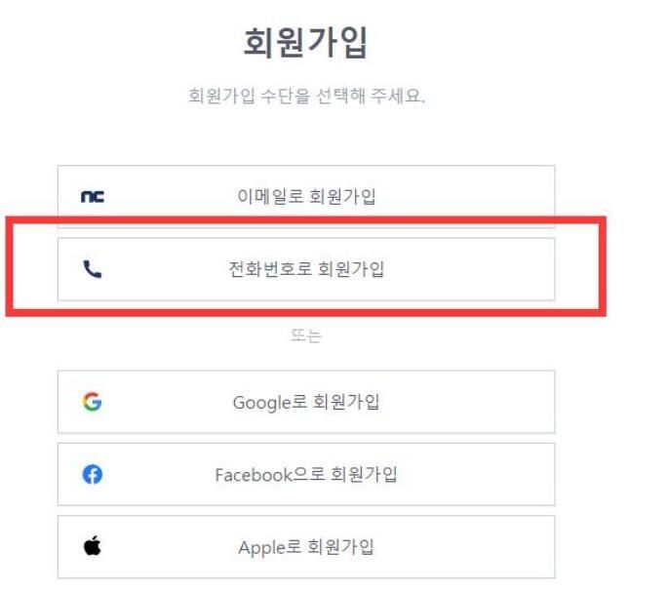Click the 또는 divider text
The width and height of the screenshot is (668, 591).
tap(306, 335)
